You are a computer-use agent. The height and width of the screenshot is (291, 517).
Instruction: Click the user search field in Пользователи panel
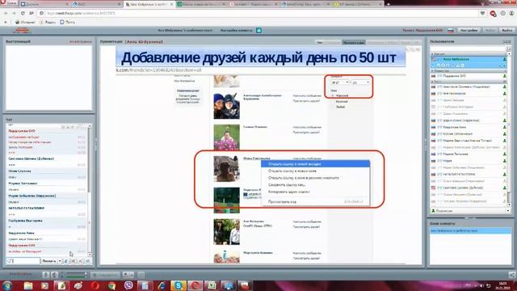pos(469,48)
